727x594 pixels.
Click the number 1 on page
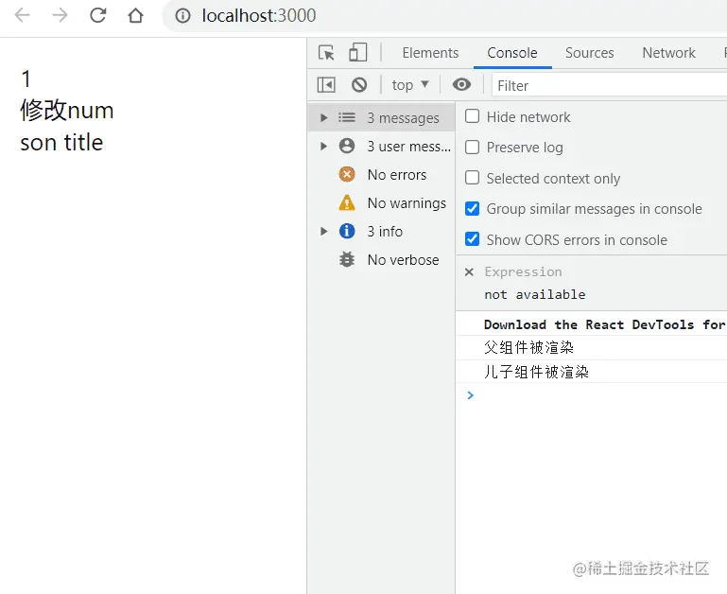[x=26, y=79]
